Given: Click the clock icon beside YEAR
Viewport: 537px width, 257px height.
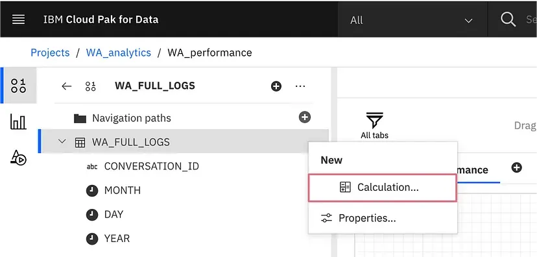Looking at the screenshot, I should tap(92, 239).
